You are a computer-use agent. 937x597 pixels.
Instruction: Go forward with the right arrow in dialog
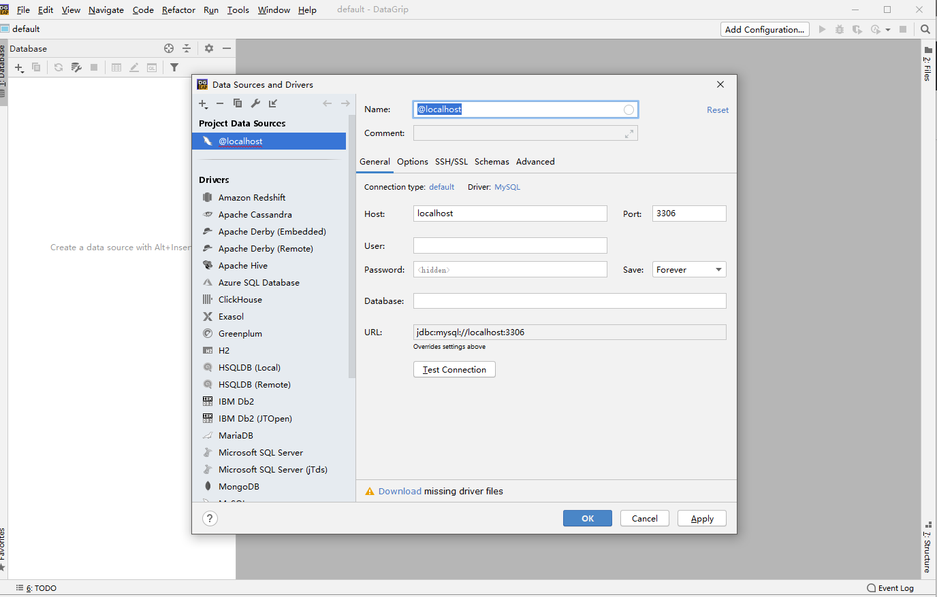tap(345, 103)
